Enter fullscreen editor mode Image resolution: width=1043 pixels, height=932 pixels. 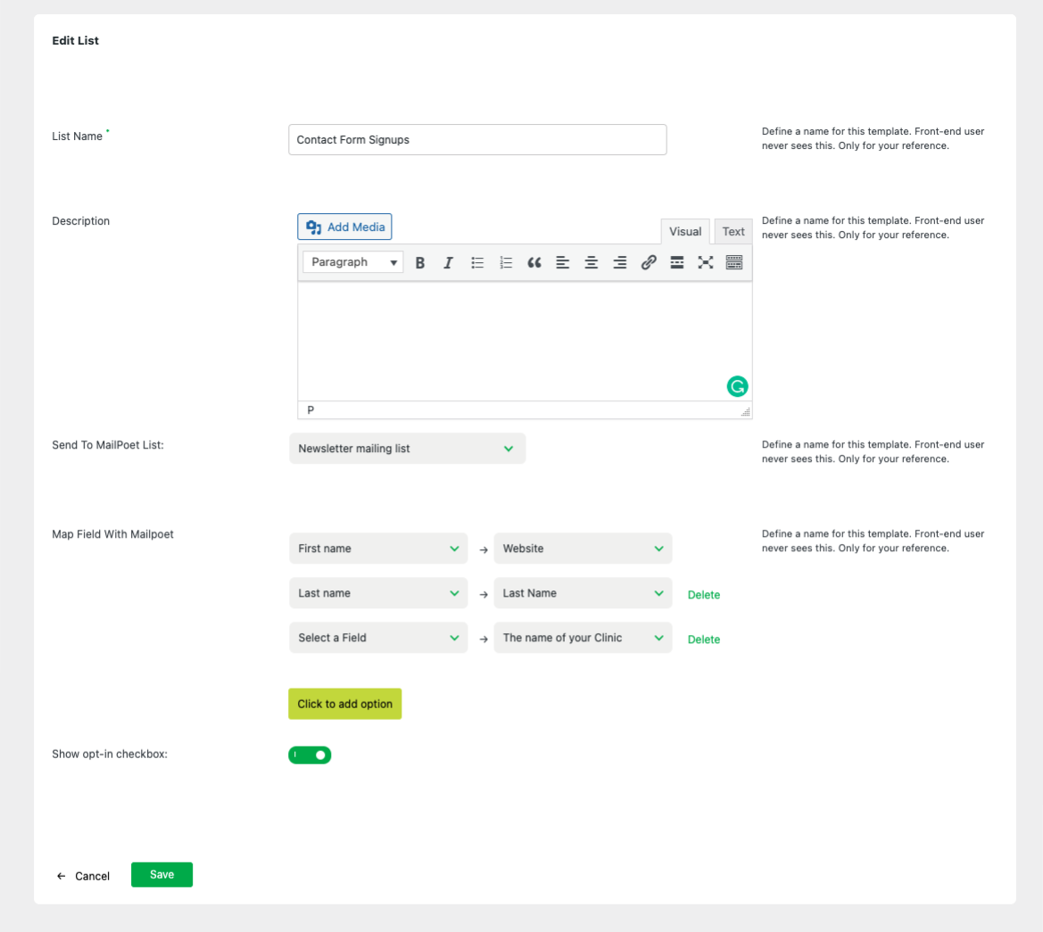pyautogui.click(x=706, y=262)
